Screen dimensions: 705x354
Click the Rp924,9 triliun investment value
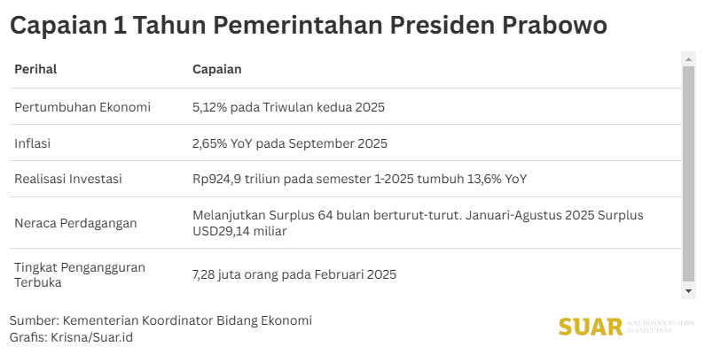pos(359,179)
